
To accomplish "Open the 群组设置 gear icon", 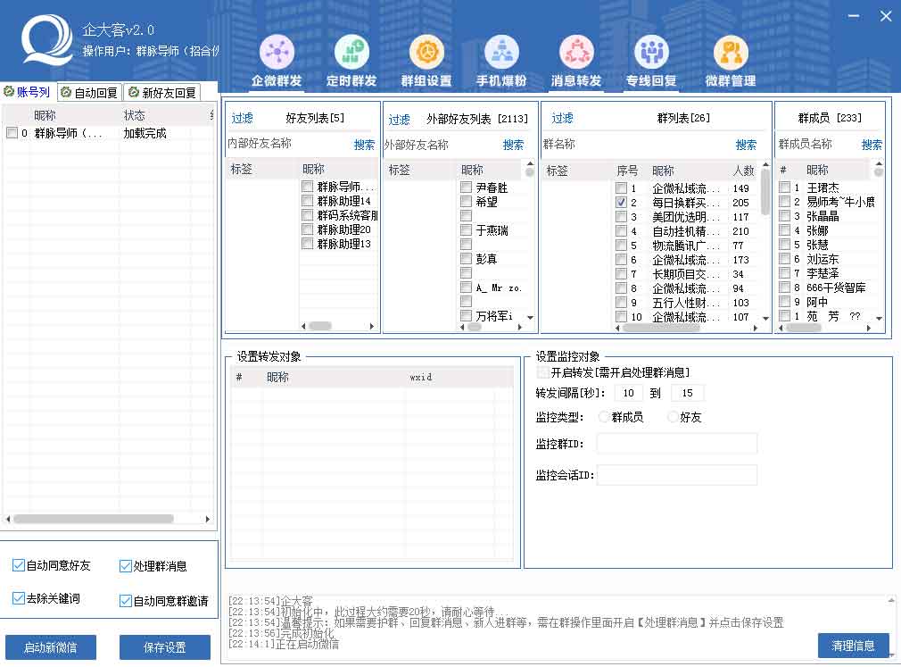I will pos(426,54).
